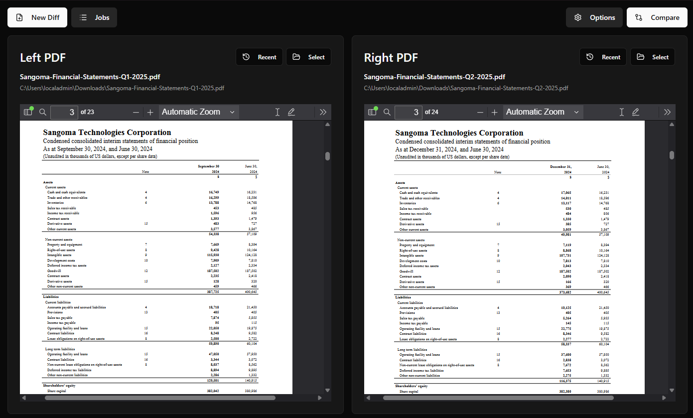The width and height of the screenshot is (693, 418).
Task: Open find search in left PDF viewer
Action: (43, 112)
